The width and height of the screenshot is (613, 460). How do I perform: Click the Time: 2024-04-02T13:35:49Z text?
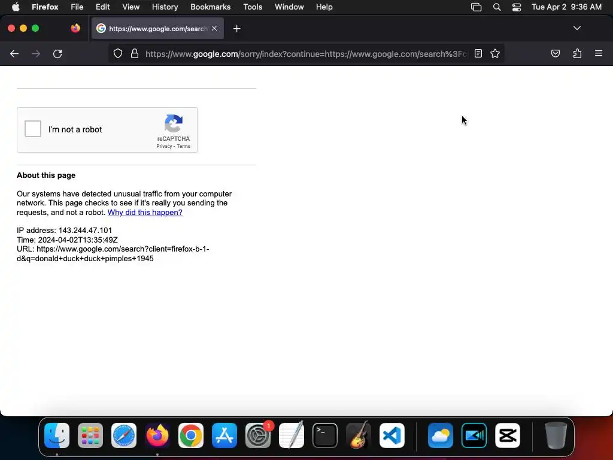pos(67,240)
